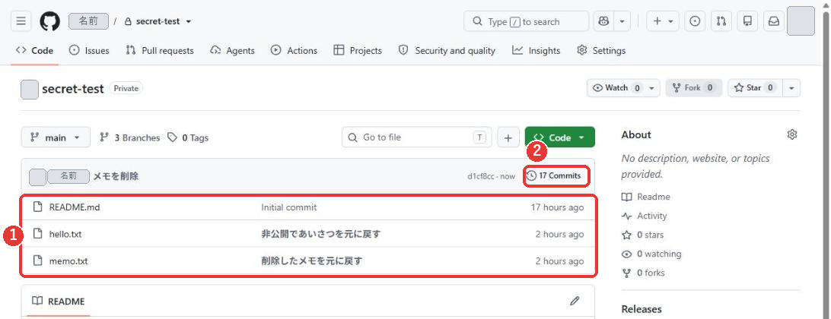Switch to the Projects tab

tap(358, 50)
